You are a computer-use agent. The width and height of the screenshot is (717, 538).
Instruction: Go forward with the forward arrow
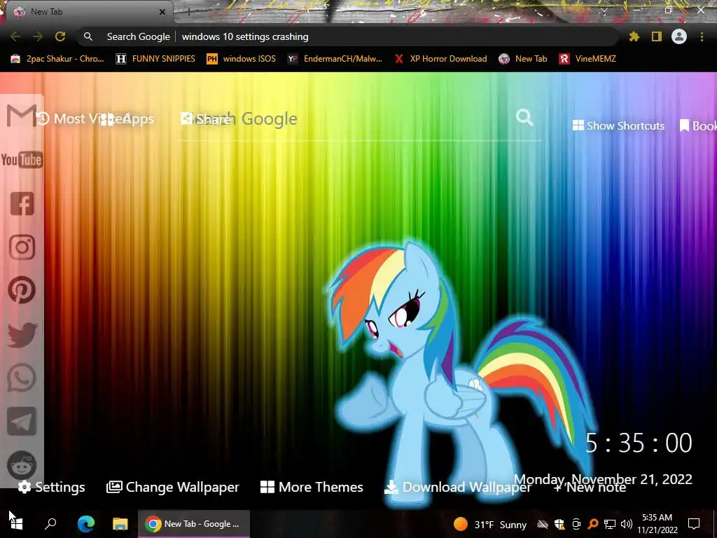pyautogui.click(x=38, y=36)
